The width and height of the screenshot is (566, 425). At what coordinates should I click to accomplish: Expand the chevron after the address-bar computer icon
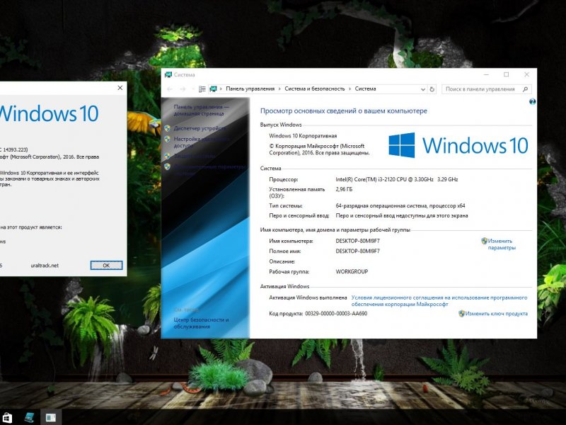coord(221,89)
